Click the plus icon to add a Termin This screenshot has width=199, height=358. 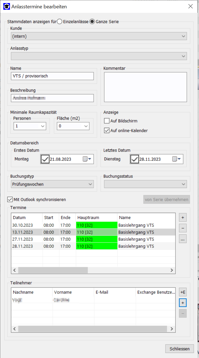click(183, 217)
